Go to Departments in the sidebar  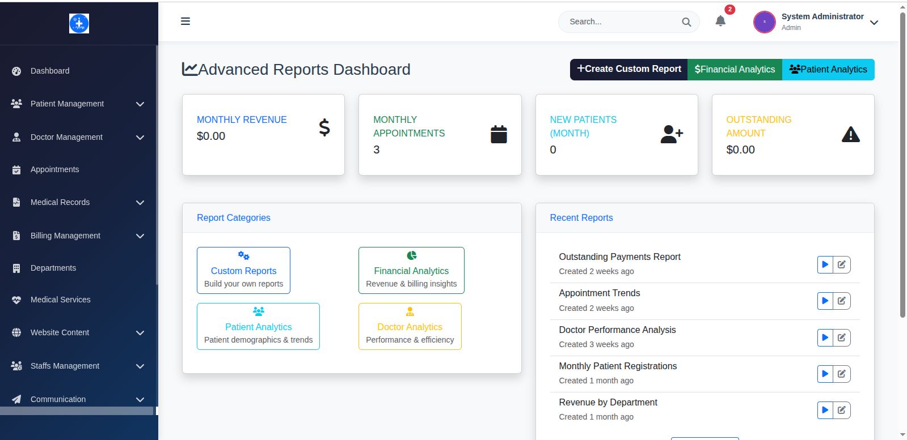pyautogui.click(x=53, y=268)
